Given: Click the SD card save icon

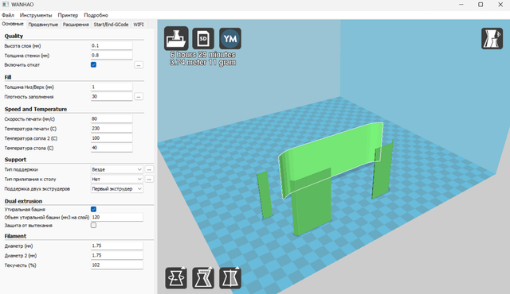Looking at the screenshot, I should click(203, 38).
